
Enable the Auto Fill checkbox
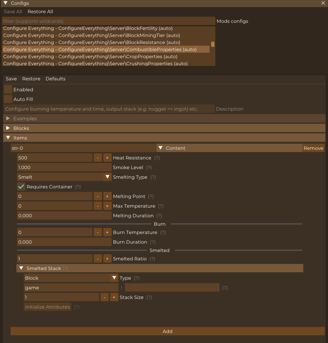tap(8, 99)
